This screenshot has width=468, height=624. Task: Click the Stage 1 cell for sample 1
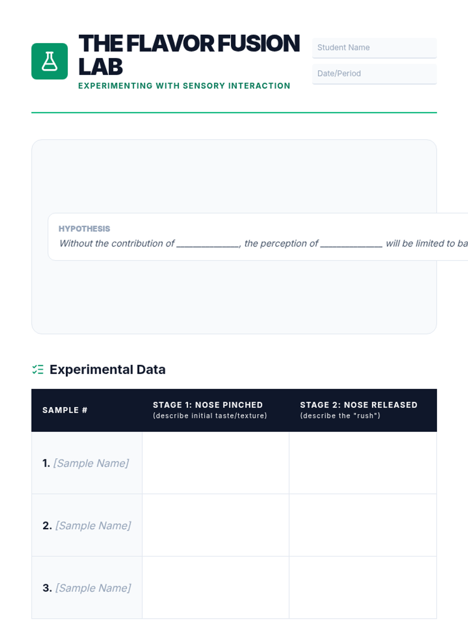click(x=216, y=463)
